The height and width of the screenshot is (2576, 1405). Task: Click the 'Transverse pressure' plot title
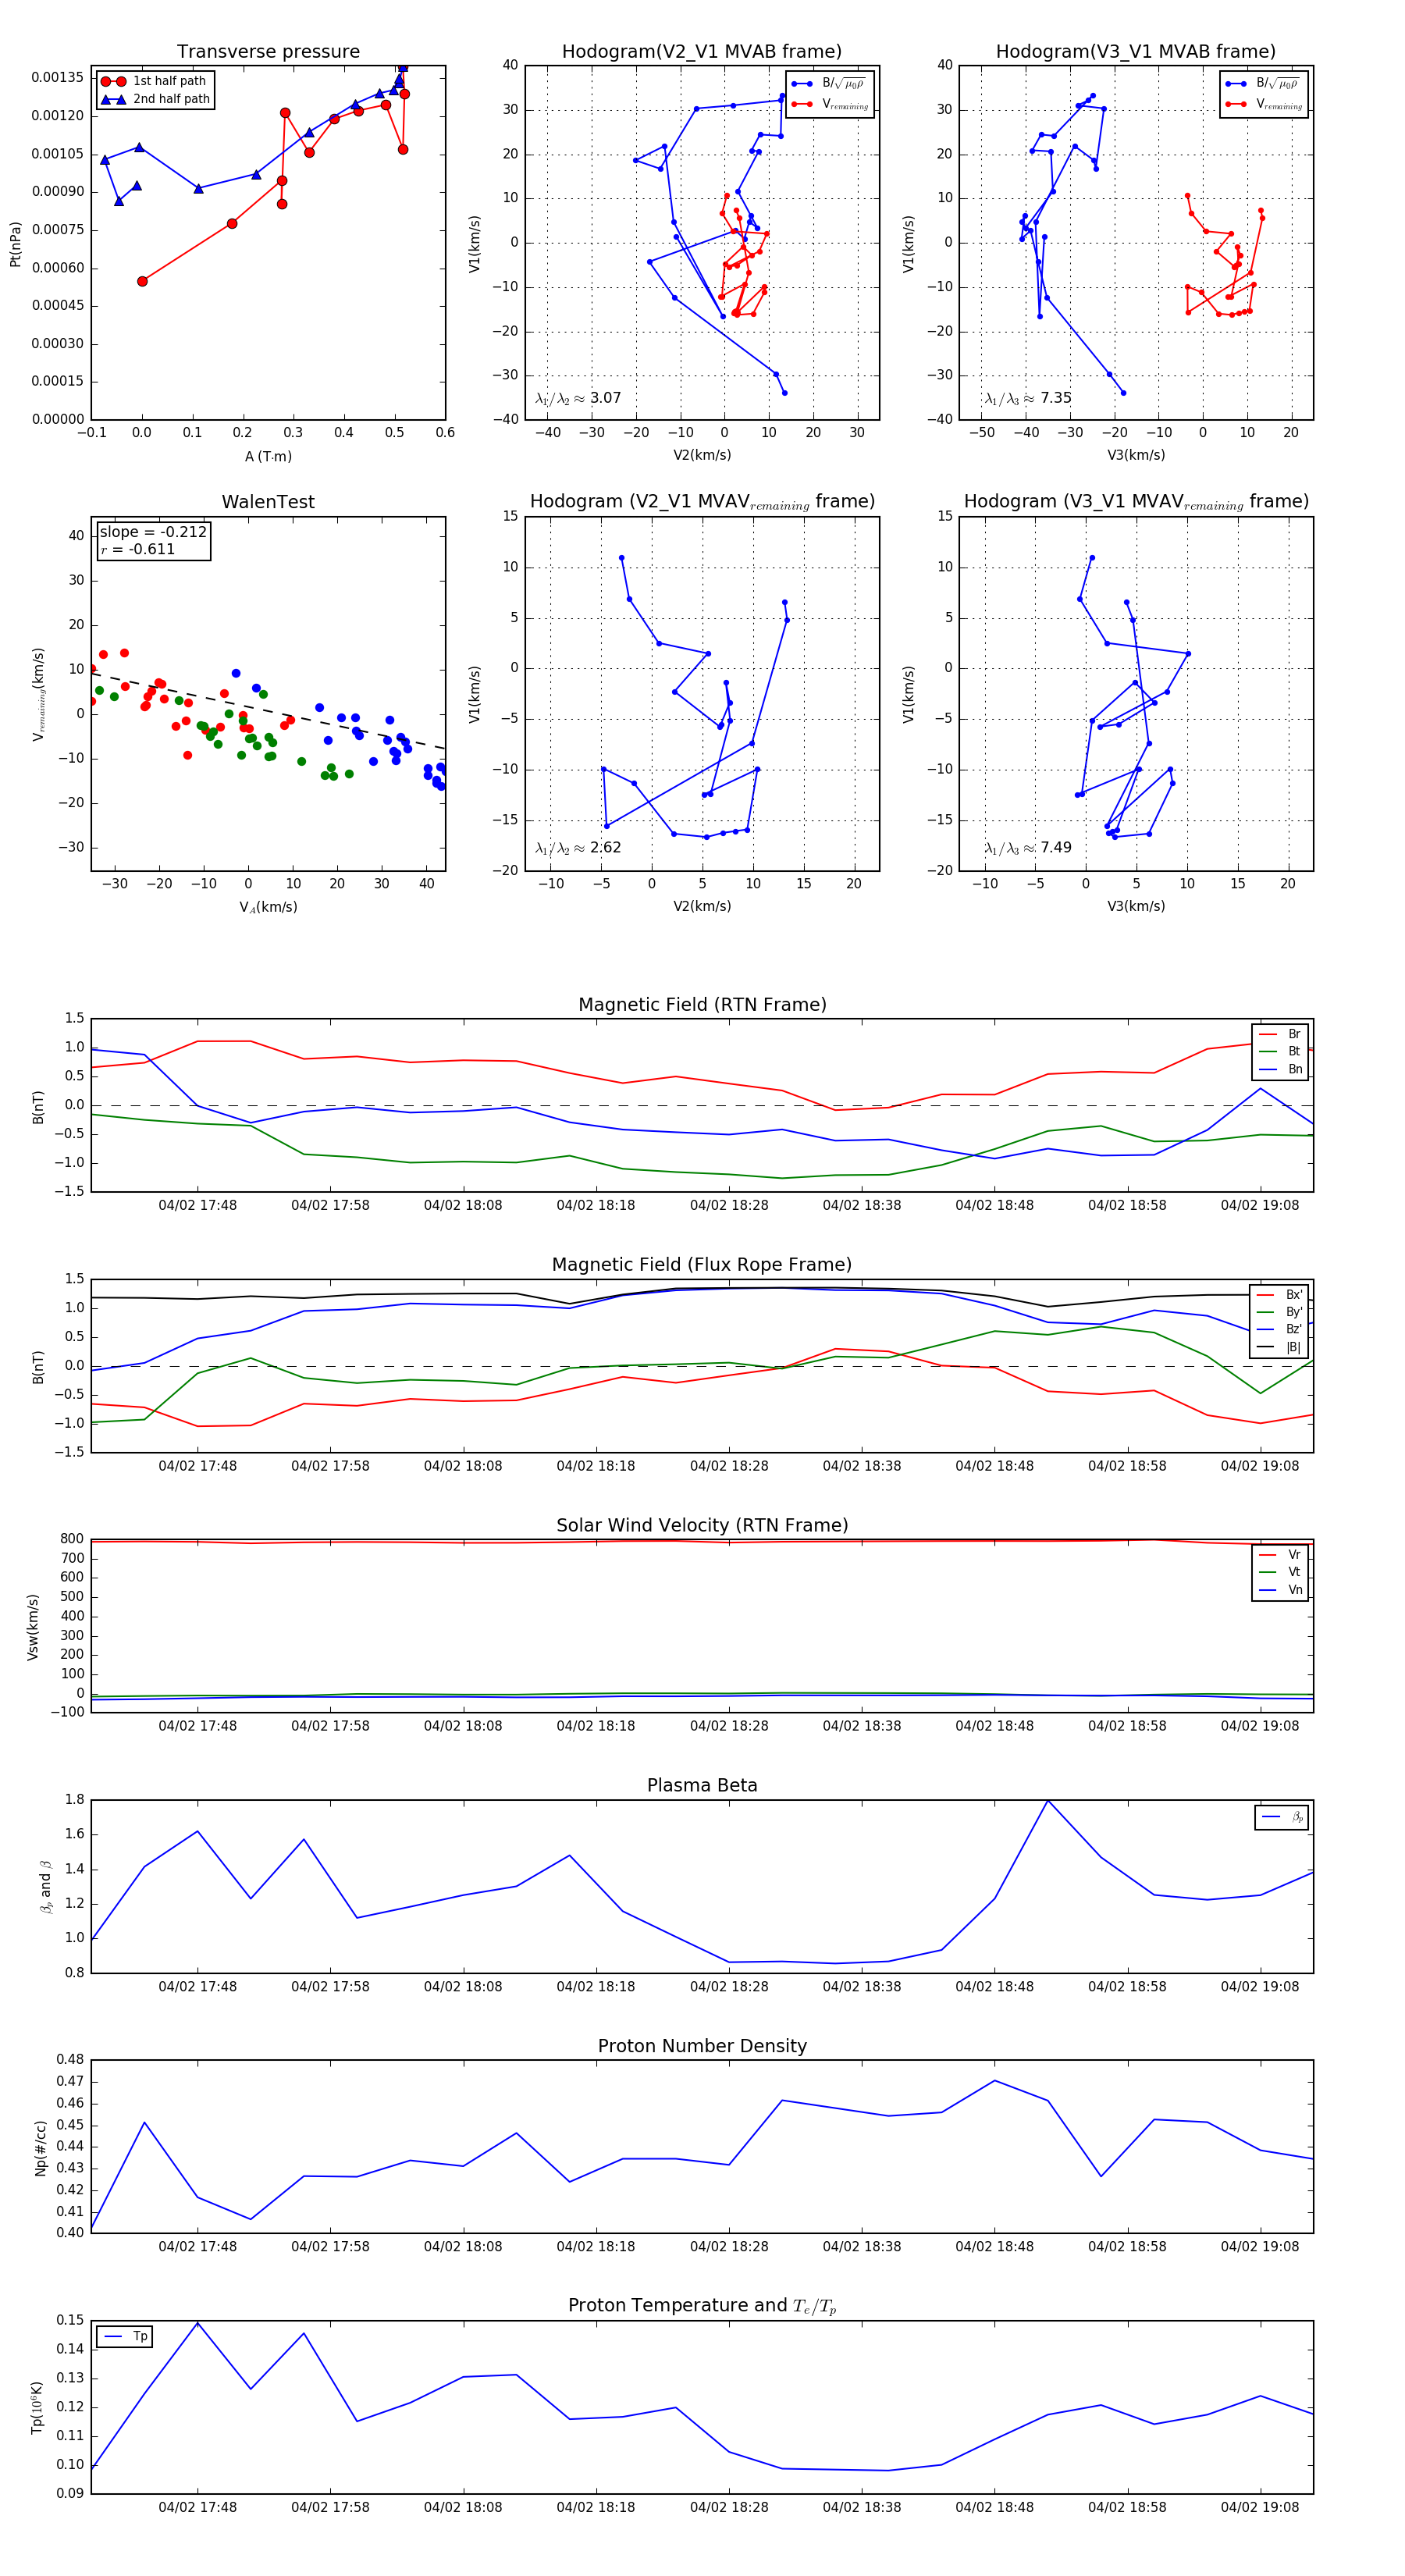pos(268,52)
